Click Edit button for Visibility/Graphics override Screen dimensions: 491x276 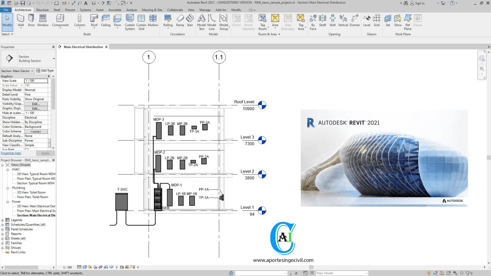(36, 104)
